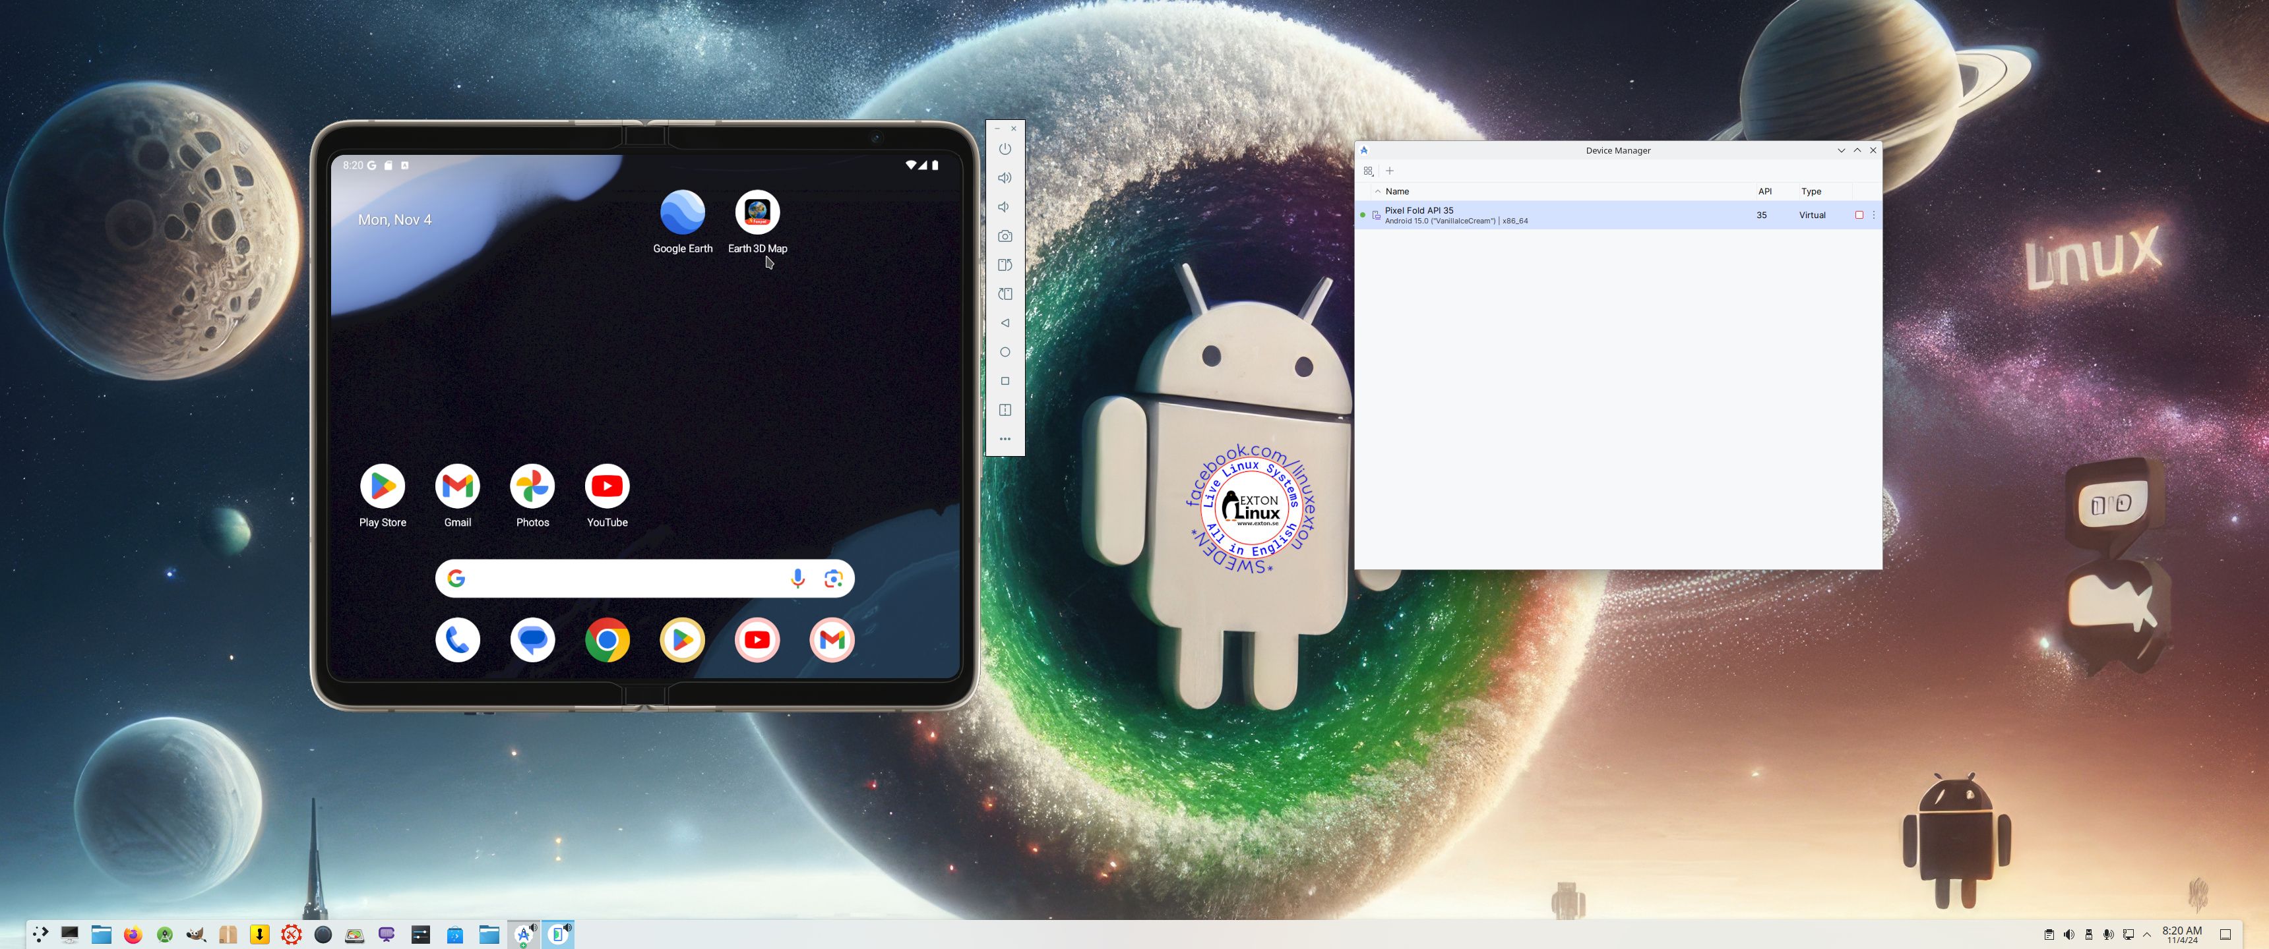Open the group-by dropdown in Device Manager
Image resolution: width=2269 pixels, height=949 pixels.
coord(1368,171)
